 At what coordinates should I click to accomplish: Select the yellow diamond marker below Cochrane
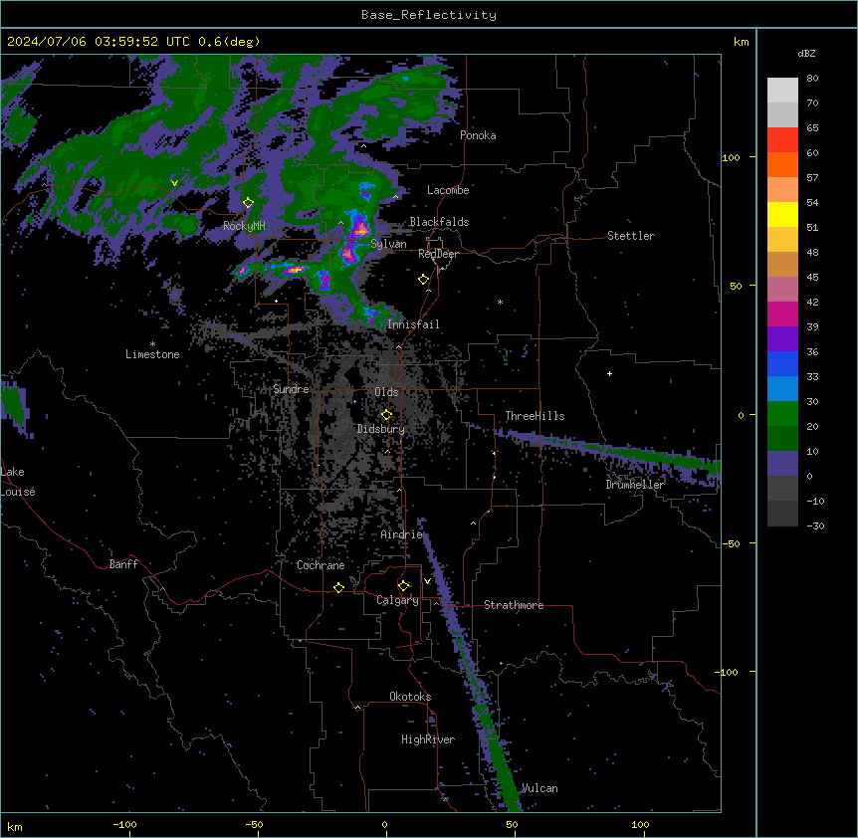click(x=338, y=587)
